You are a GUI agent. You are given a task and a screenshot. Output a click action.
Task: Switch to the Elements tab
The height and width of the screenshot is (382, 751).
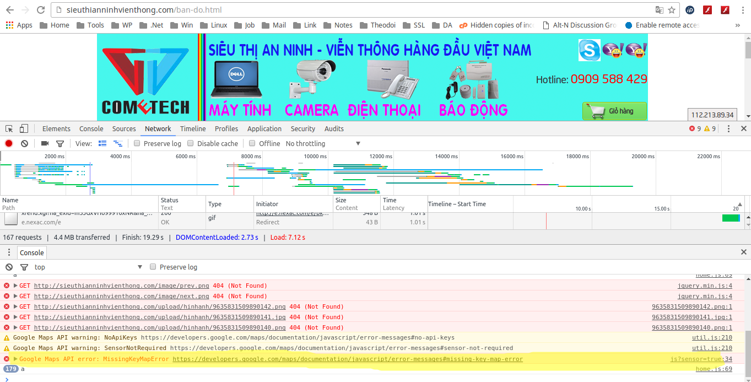56,128
